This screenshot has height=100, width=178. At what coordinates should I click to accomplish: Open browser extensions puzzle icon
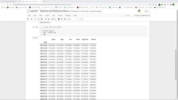(x=165, y=4)
